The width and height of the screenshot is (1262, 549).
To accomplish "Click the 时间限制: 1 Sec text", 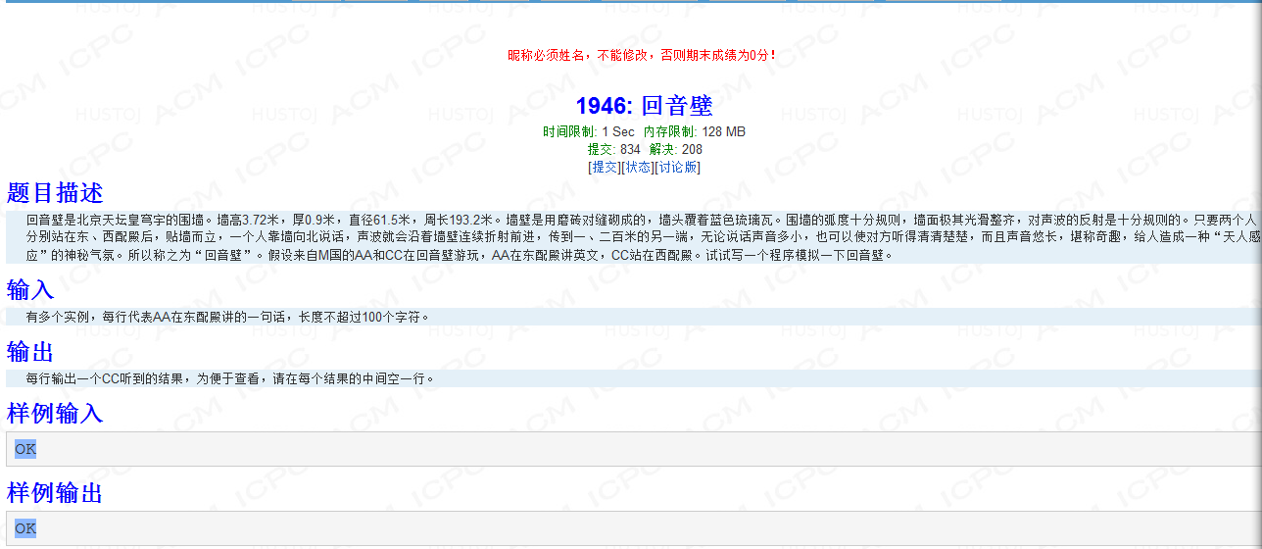I will (x=589, y=131).
